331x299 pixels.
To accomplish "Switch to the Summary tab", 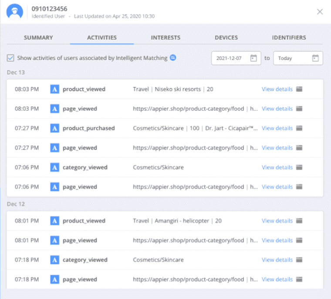I will click(38, 37).
